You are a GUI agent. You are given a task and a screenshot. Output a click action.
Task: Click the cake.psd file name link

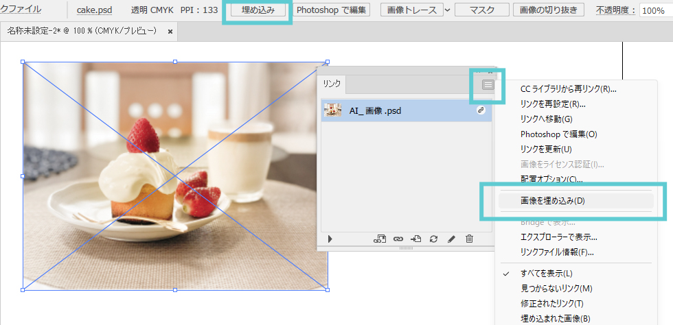pyautogui.click(x=94, y=10)
